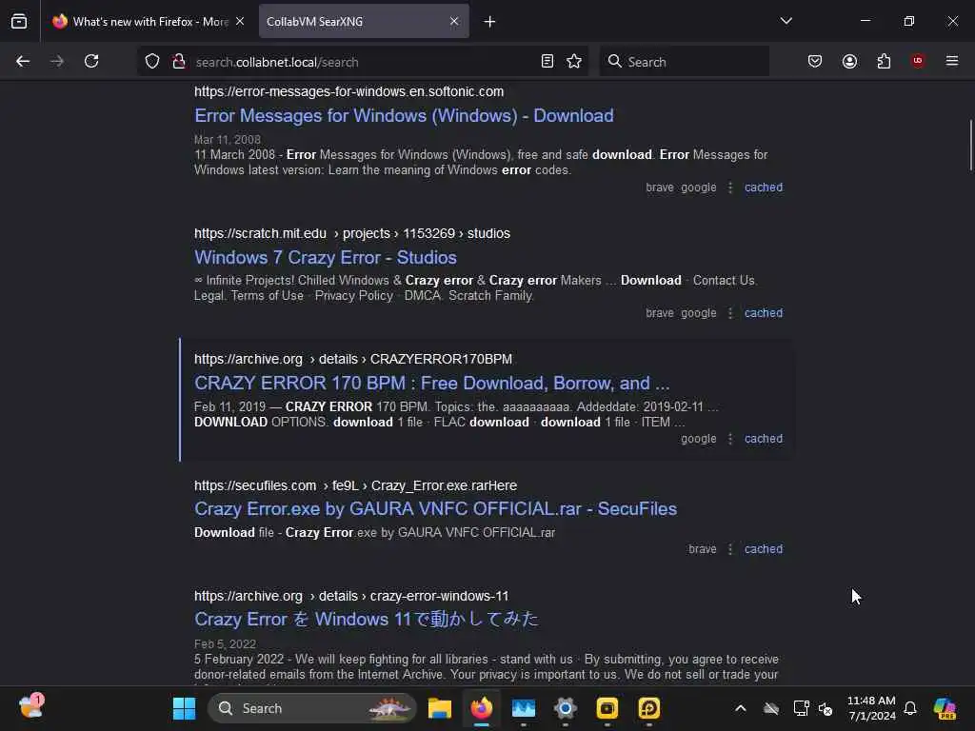The height and width of the screenshot is (731, 975).
Task: Open Windows Start menu
Action: 184,708
